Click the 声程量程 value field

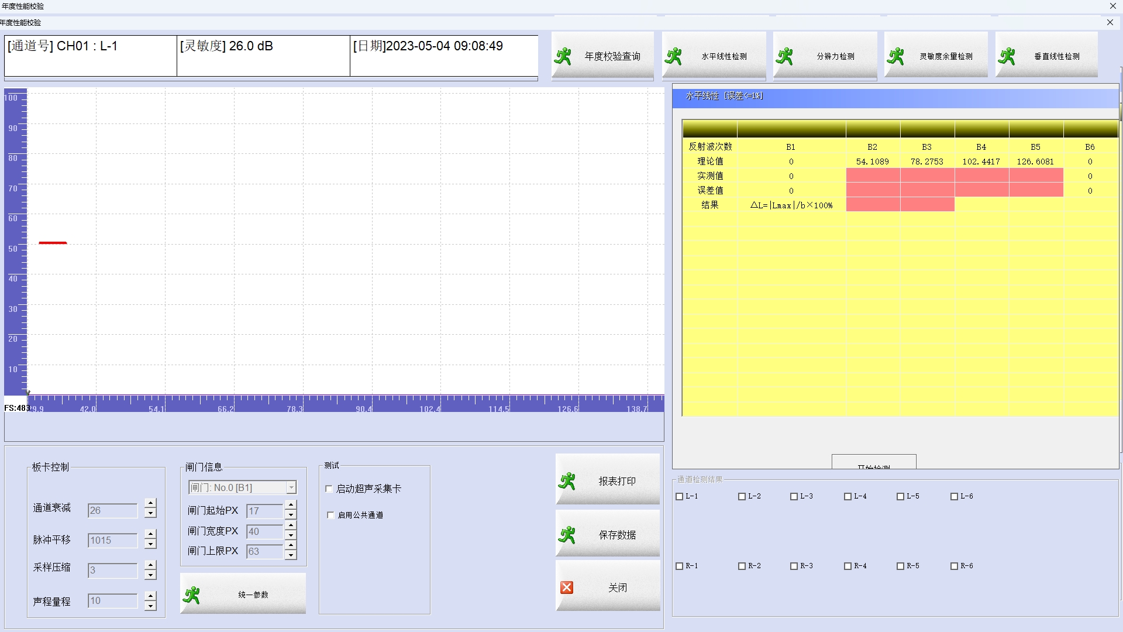tap(112, 600)
